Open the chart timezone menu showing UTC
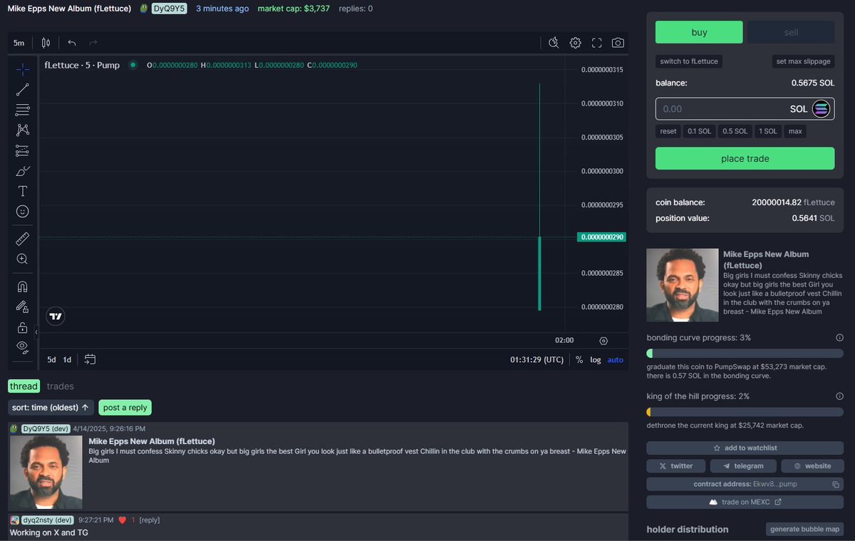Image resolution: width=855 pixels, height=541 pixels. (x=537, y=360)
